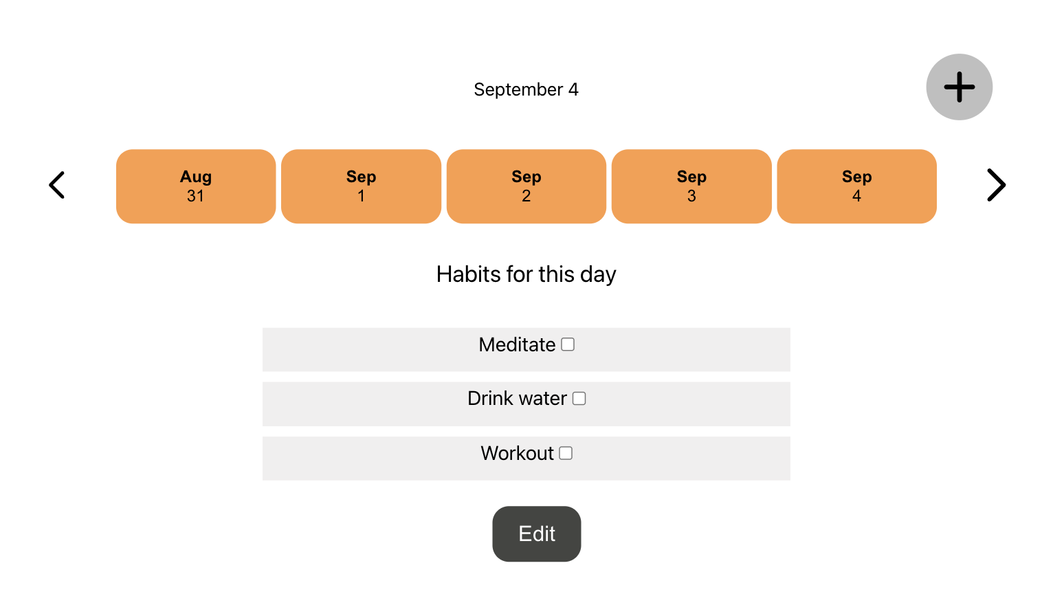Select the Sep 4 date card
The width and height of the screenshot is (1053, 616).
point(856,186)
